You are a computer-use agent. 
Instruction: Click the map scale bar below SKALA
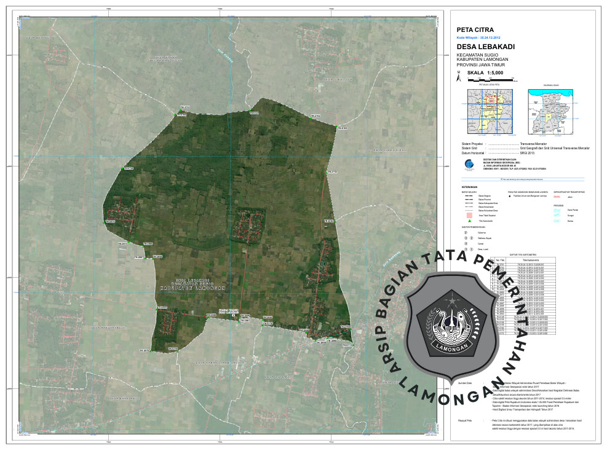(x=491, y=80)
